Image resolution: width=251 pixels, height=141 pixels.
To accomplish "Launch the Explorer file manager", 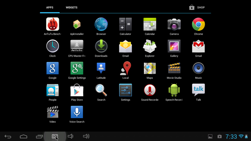I will point(149,46).
